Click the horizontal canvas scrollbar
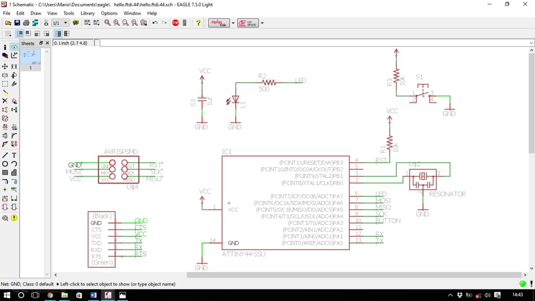The height and width of the screenshot is (301, 535). 354,275
